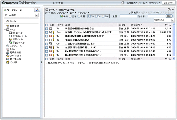Open the 表示 mail menu
The width and height of the screenshot is (177, 120).
[x=73, y=13]
